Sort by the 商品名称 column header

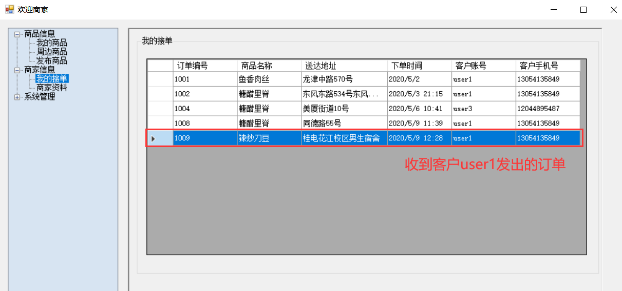(x=269, y=66)
